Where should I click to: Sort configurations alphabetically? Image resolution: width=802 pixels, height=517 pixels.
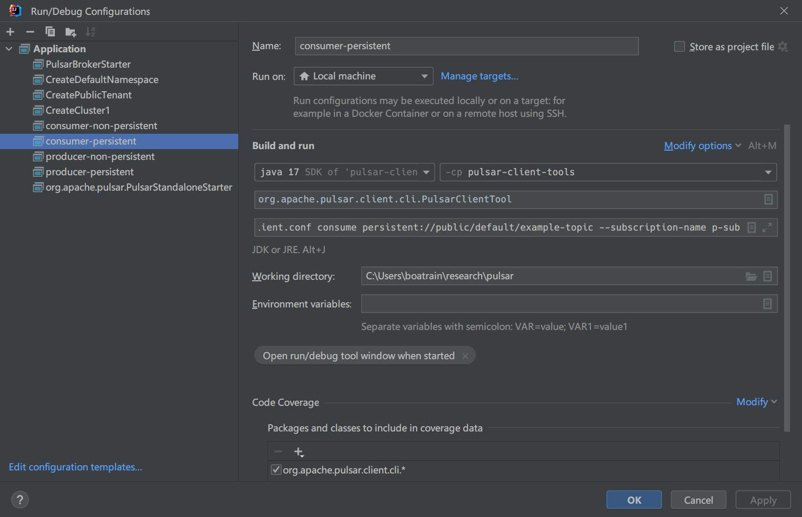[x=90, y=32]
